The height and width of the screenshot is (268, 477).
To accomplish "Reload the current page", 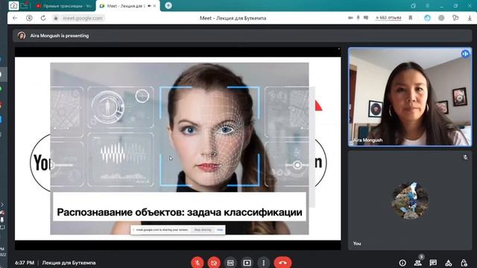I will pyautogui.click(x=43, y=18).
